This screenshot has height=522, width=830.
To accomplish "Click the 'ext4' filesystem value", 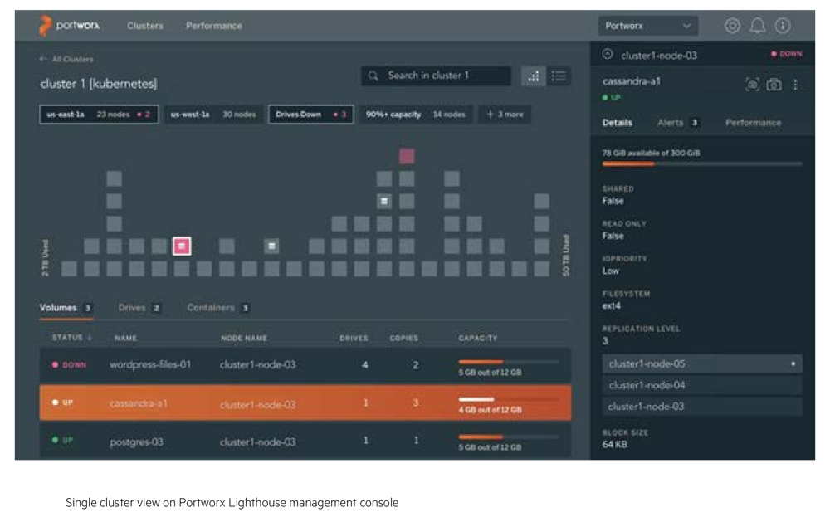I will pos(612,305).
